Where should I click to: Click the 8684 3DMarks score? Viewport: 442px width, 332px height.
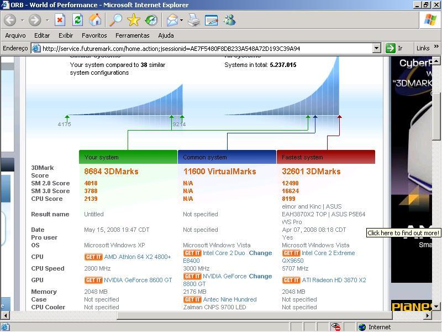pyautogui.click(x=111, y=172)
